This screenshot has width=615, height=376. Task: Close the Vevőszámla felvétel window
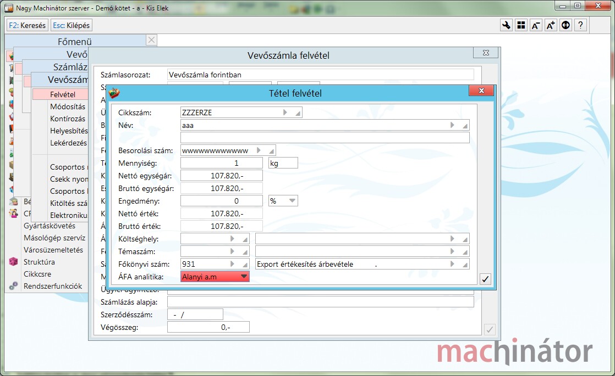click(x=486, y=53)
